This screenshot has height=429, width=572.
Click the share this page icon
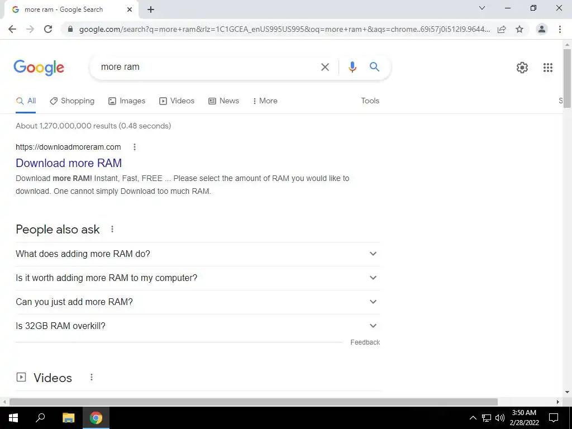(502, 29)
